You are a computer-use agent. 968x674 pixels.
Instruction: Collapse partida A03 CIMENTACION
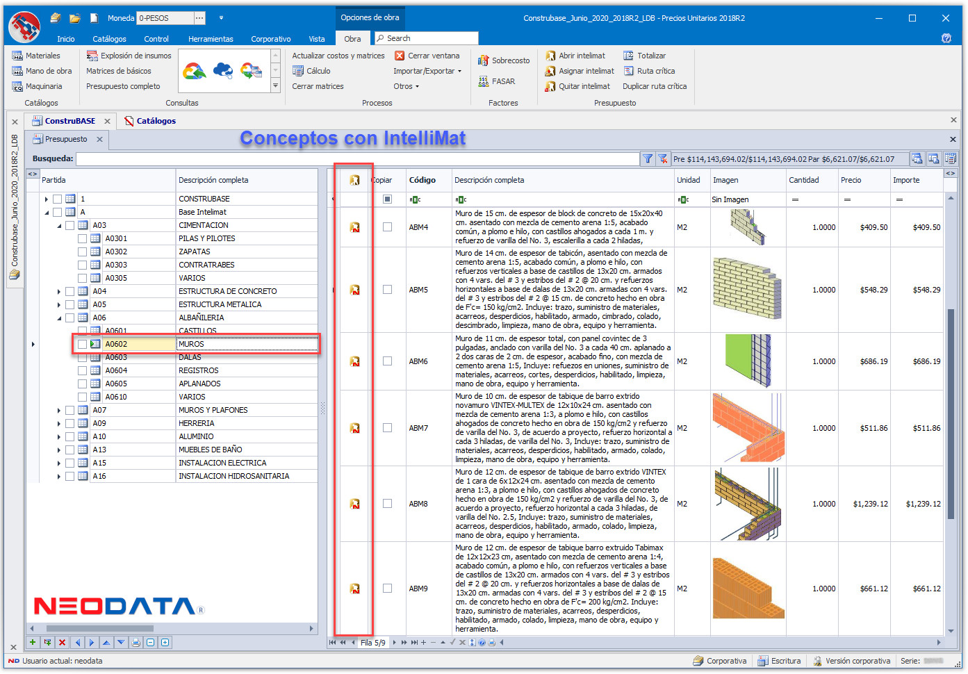(59, 225)
